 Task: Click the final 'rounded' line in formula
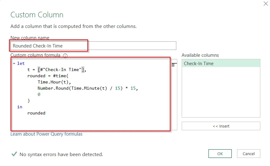tap(36, 113)
